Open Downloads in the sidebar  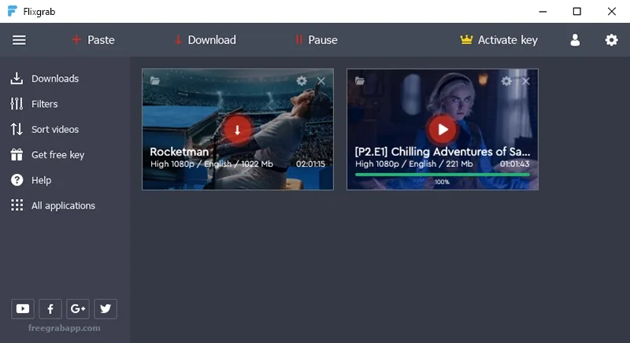pos(45,79)
